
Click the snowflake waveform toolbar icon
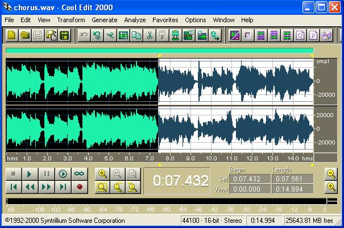click(x=202, y=35)
